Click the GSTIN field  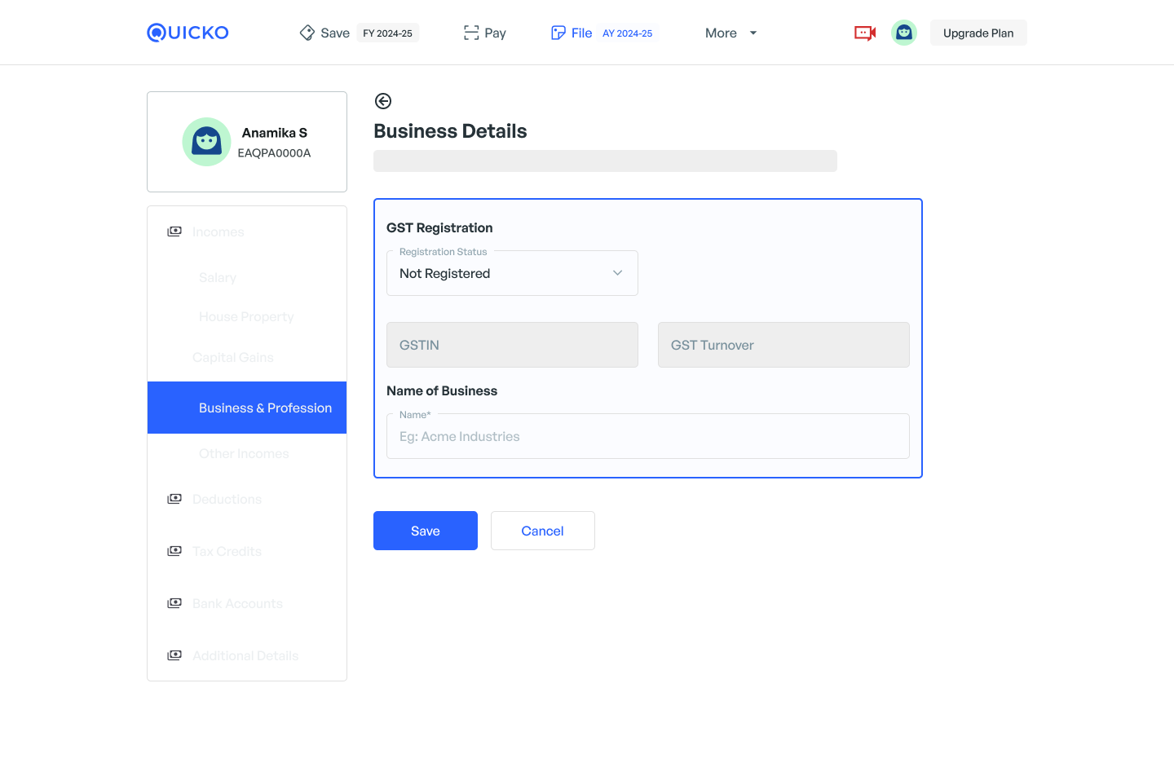[x=512, y=345]
